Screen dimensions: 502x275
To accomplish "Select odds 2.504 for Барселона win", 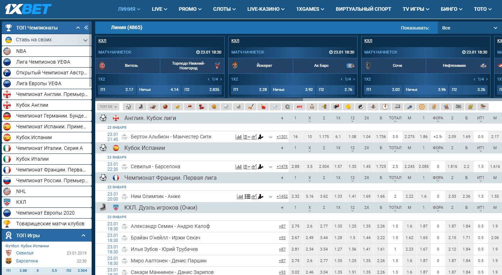I will (x=324, y=167).
